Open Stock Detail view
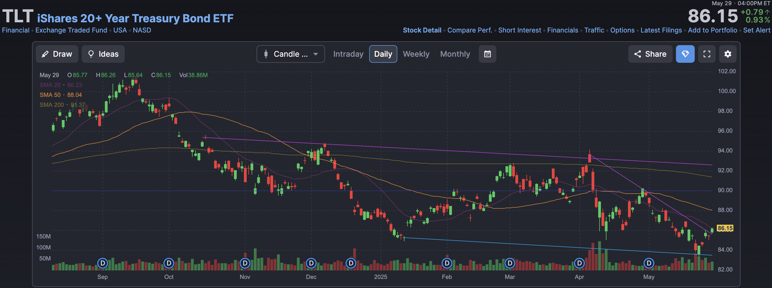 [422, 30]
